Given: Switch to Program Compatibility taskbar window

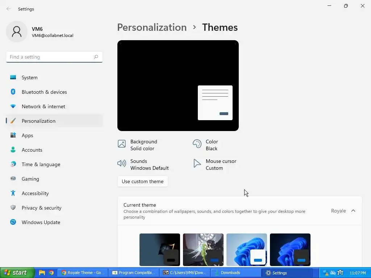Looking at the screenshot, I should click(134, 273).
